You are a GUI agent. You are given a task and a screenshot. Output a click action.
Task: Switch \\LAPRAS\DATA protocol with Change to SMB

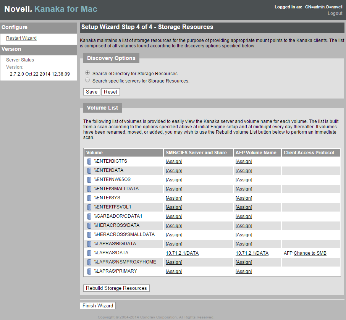310,253
